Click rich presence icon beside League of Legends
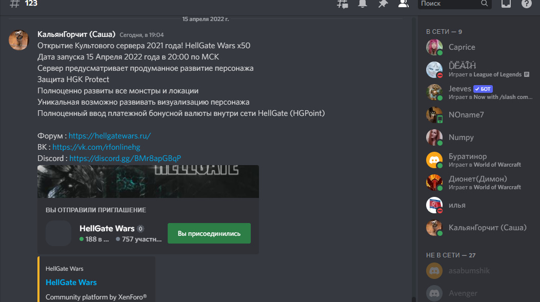Viewport: 540px width, 302px height. point(527,74)
